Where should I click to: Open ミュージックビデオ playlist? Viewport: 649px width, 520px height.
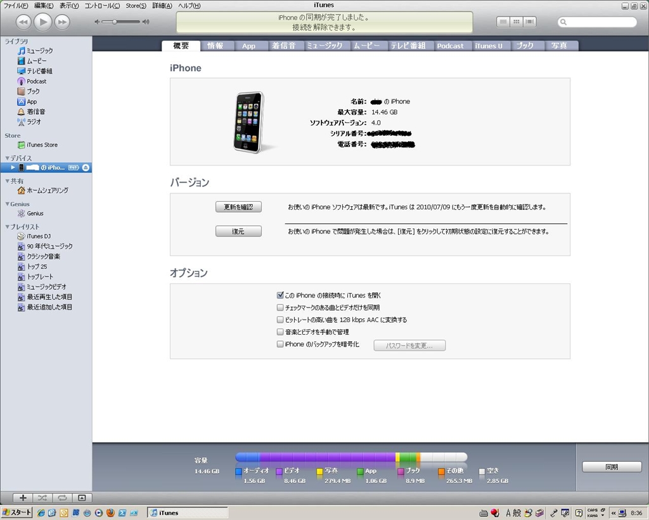point(42,287)
